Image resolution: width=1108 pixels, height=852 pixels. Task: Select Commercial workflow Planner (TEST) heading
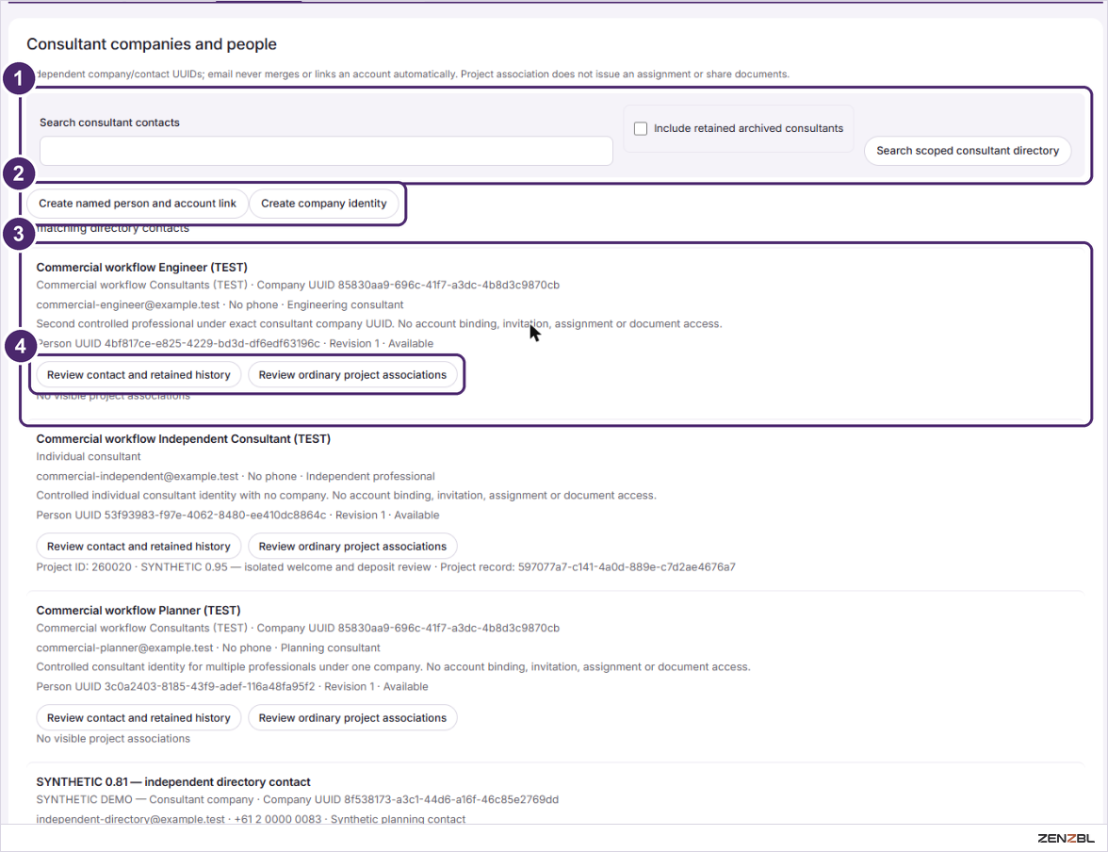click(138, 610)
